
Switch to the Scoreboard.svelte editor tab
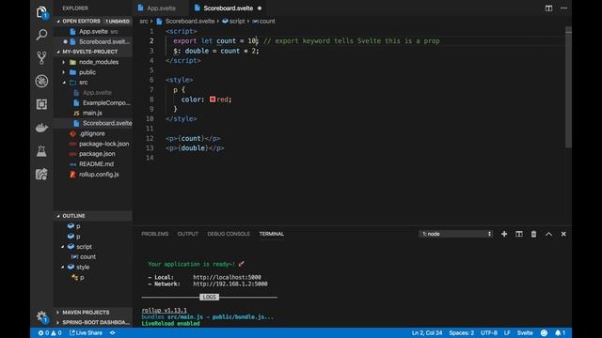pos(228,8)
